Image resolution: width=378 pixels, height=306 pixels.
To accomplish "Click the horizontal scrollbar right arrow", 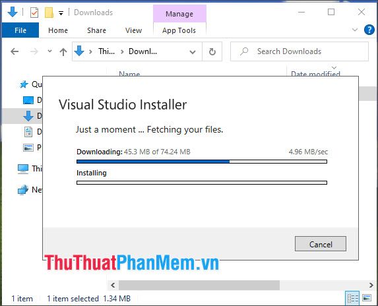I will click(x=371, y=286).
